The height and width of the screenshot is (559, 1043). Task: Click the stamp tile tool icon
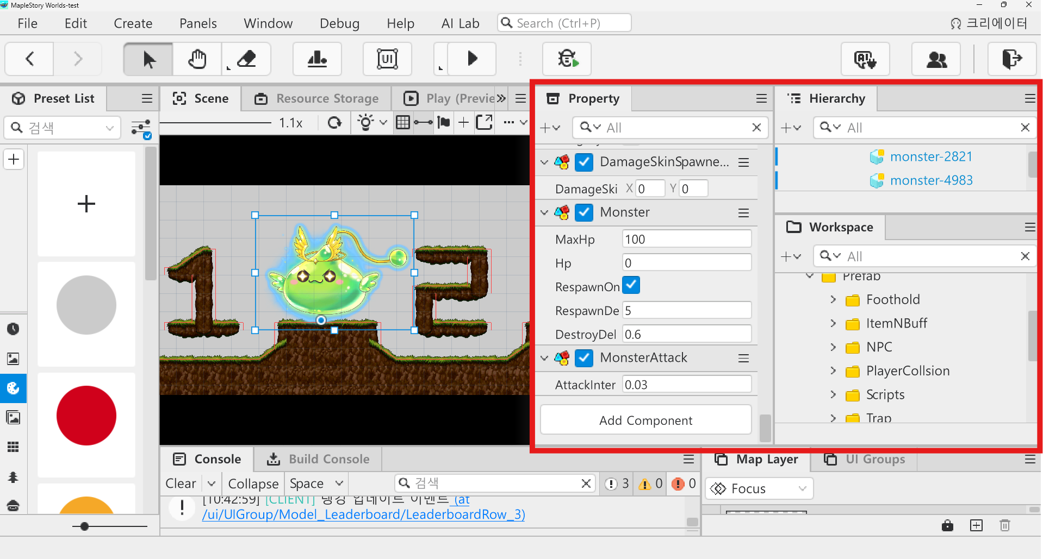(x=317, y=59)
